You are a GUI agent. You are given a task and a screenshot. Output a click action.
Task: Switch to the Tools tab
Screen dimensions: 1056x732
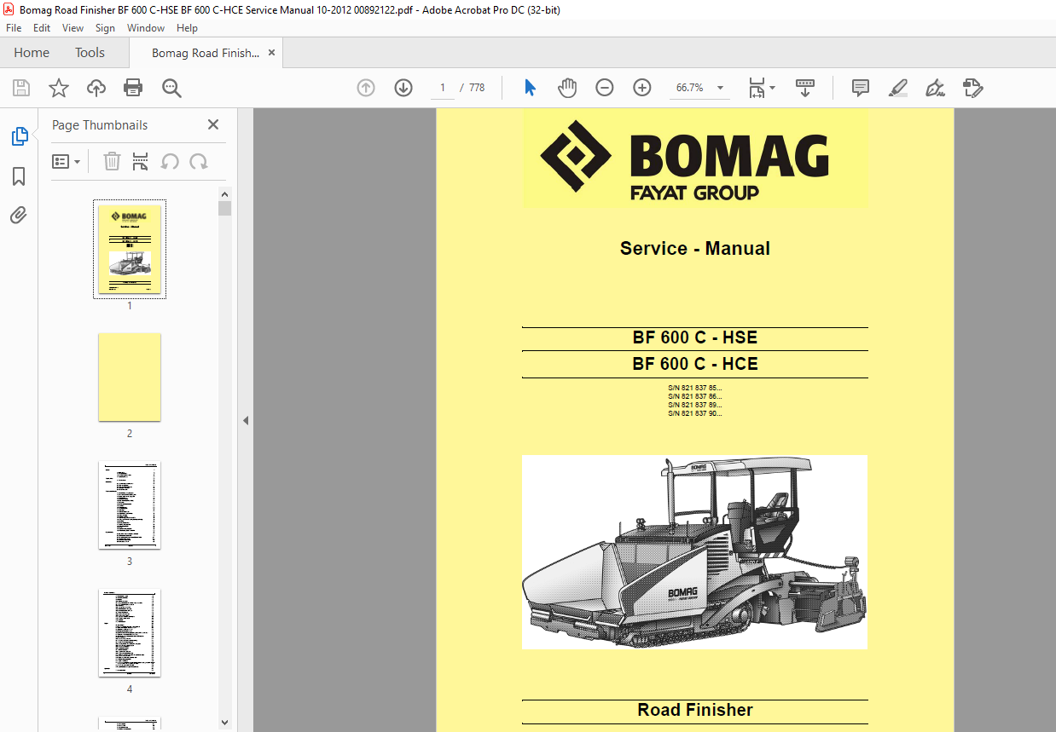pos(90,53)
